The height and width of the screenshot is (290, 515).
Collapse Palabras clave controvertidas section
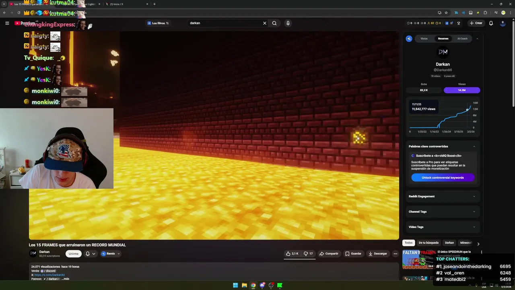coord(474,146)
